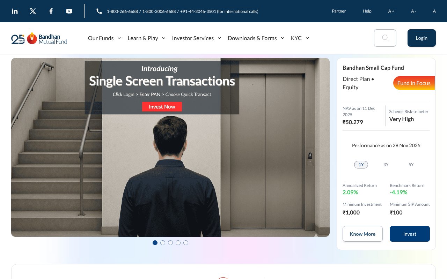Click the 25 Years anniversary emblem

pos(18,38)
